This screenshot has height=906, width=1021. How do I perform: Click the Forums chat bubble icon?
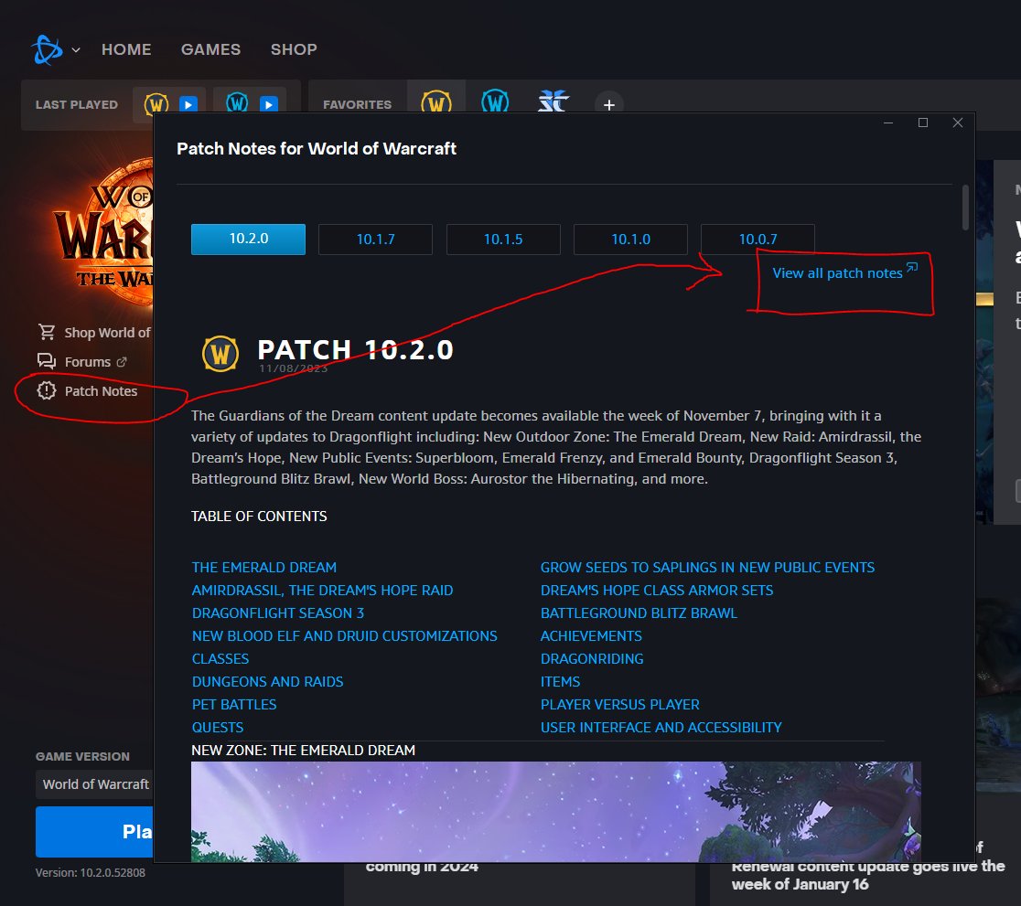click(x=47, y=361)
